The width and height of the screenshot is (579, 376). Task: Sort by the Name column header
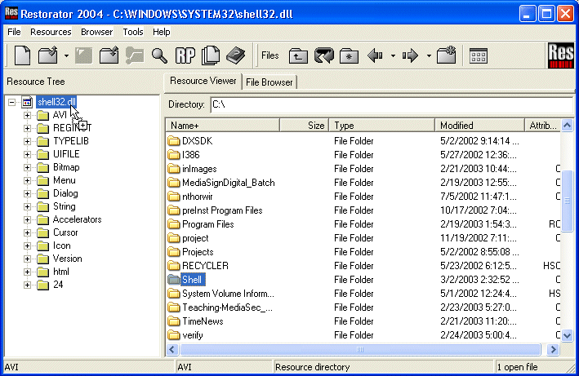(223, 126)
